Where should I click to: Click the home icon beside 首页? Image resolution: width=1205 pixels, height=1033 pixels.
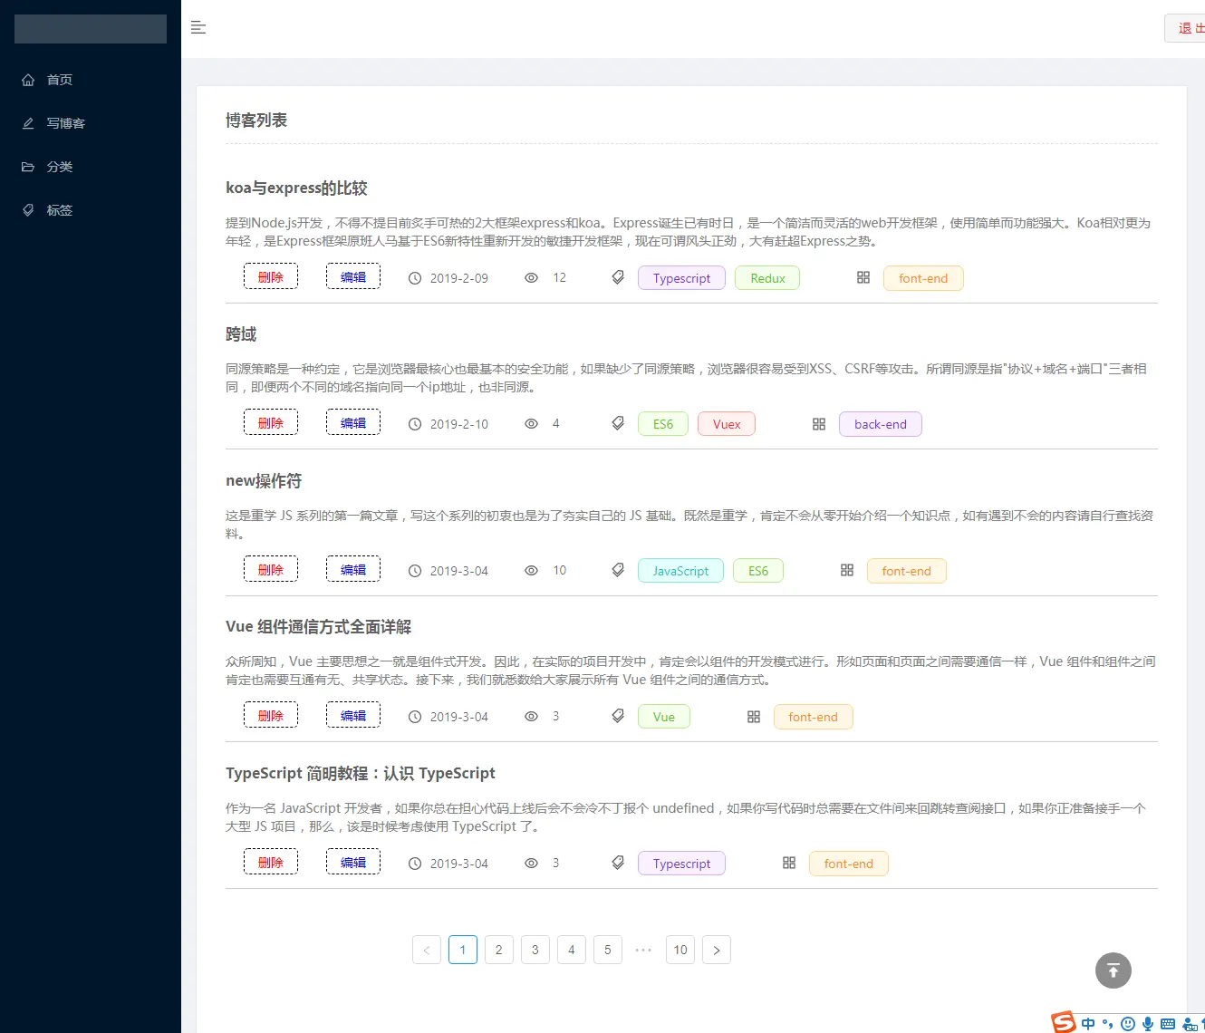pyautogui.click(x=28, y=80)
